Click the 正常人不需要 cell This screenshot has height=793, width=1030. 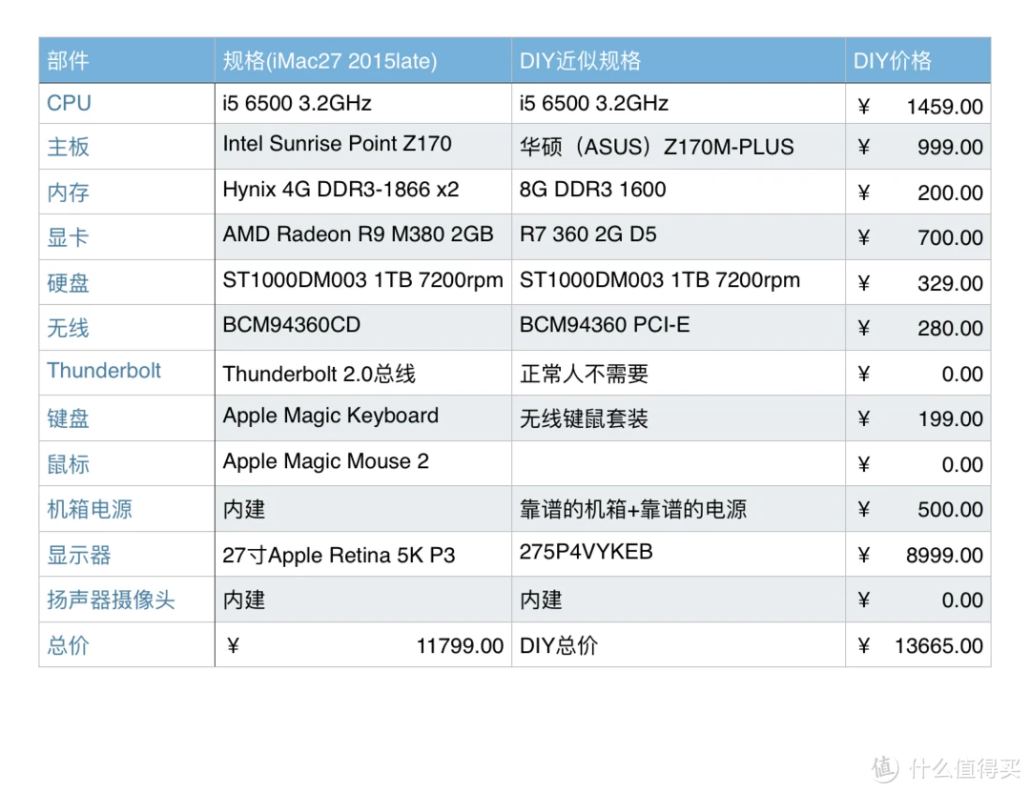[x=679, y=373]
